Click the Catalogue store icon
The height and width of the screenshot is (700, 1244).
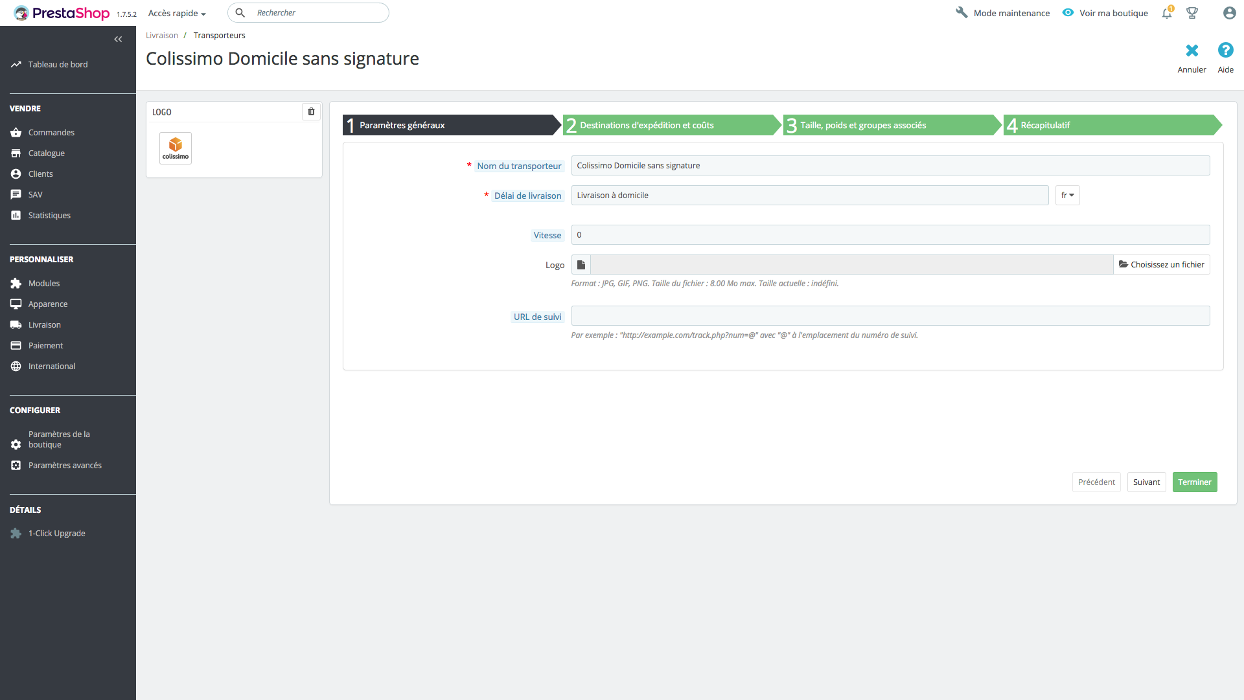16,153
